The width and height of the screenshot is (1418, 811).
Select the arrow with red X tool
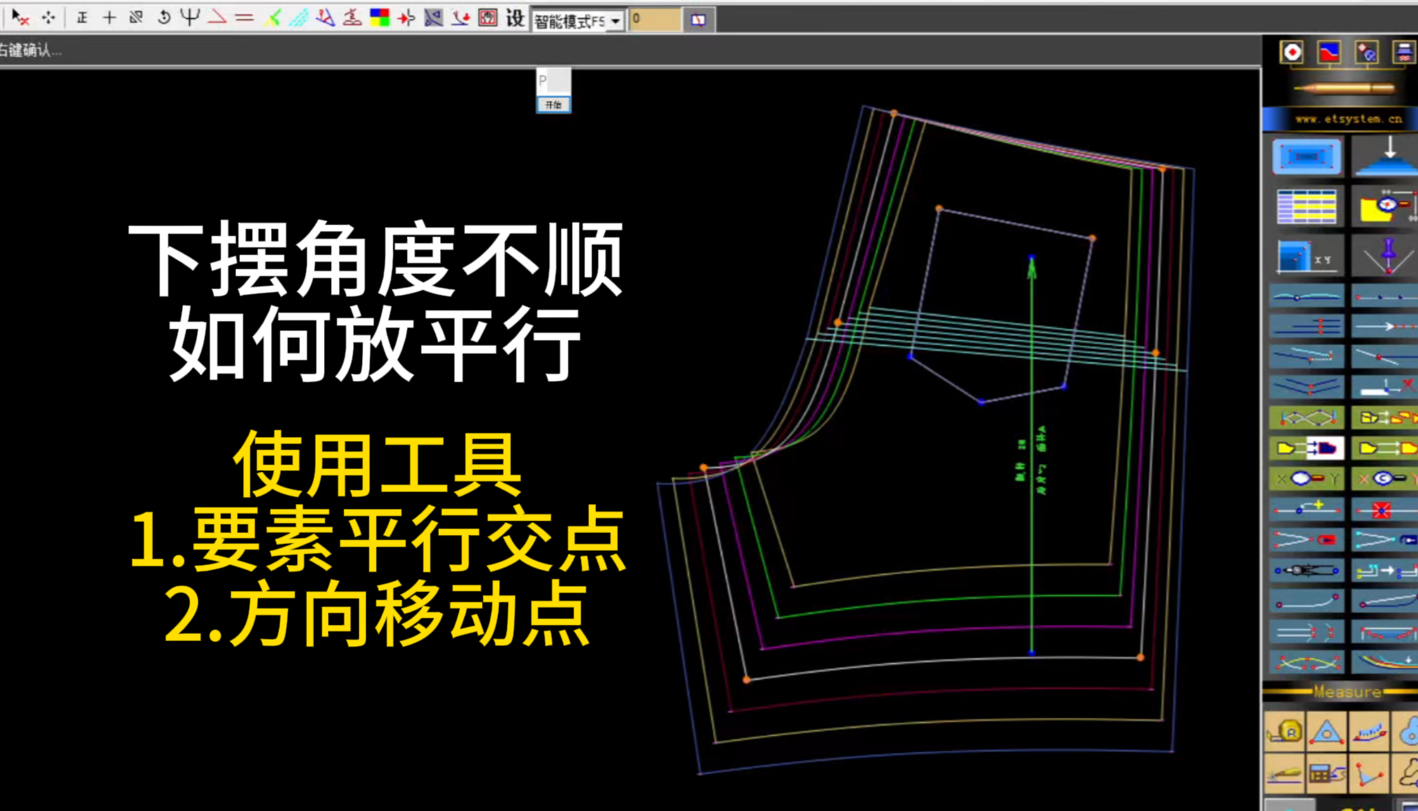(20, 18)
